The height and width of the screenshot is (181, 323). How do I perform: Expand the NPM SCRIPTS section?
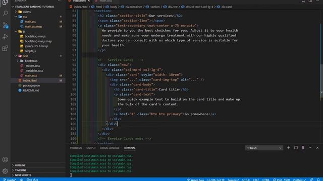tap(23, 175)
